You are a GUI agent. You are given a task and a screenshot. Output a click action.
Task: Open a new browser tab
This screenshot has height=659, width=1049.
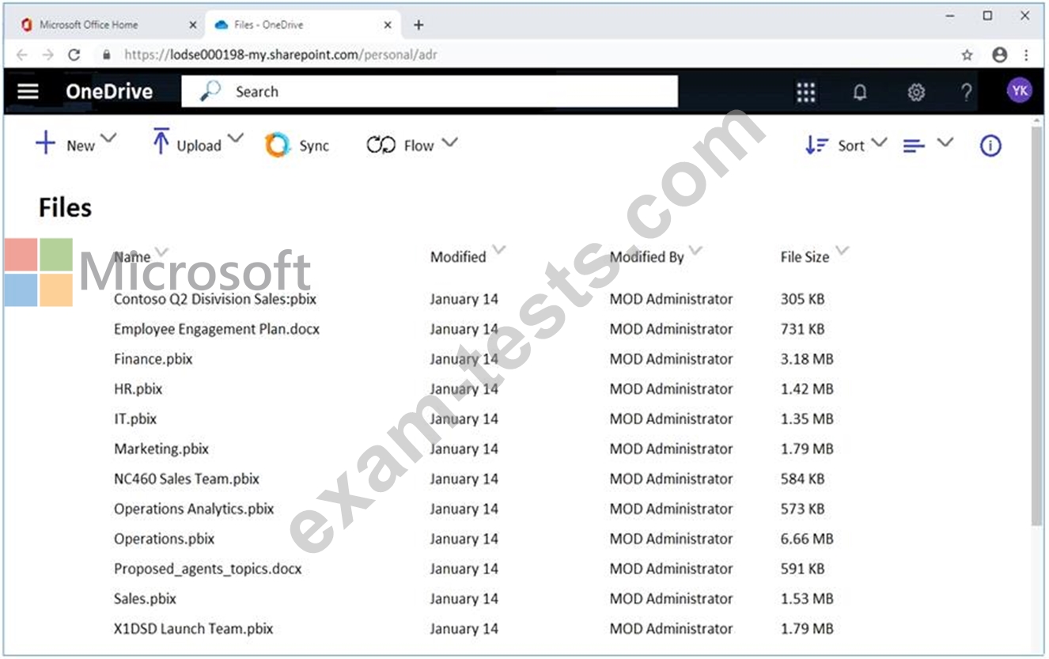tap(418, 25)
